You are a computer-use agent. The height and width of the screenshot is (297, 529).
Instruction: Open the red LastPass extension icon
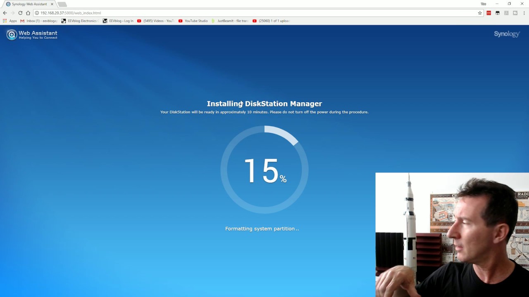point(489,13)
